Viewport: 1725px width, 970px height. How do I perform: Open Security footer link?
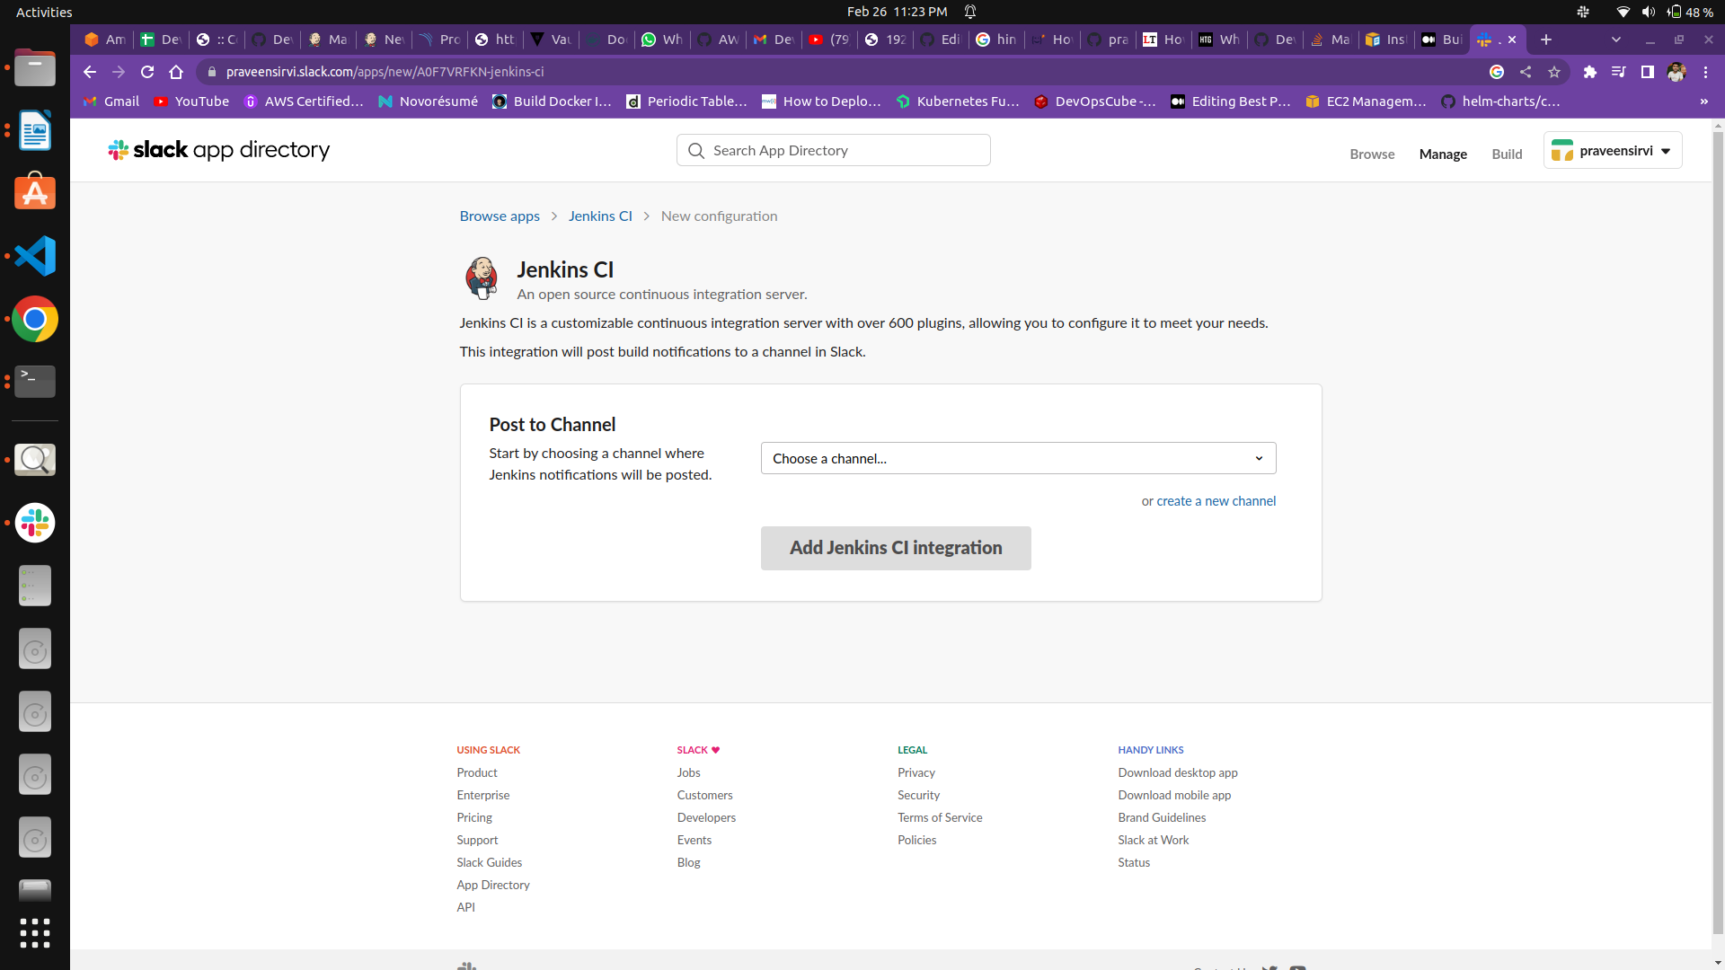point(918,795)
